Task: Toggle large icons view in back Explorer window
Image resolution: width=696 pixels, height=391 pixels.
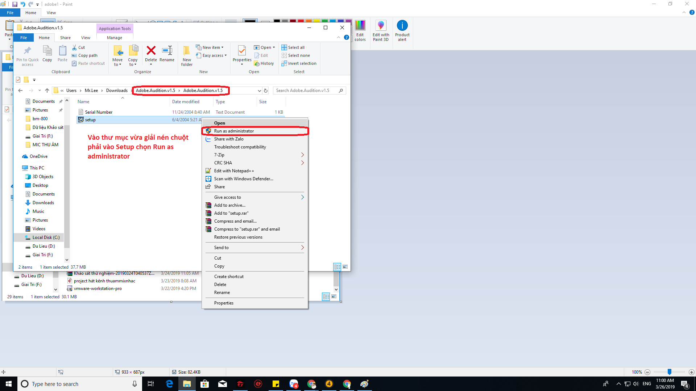Action: (x=334, y=297)
